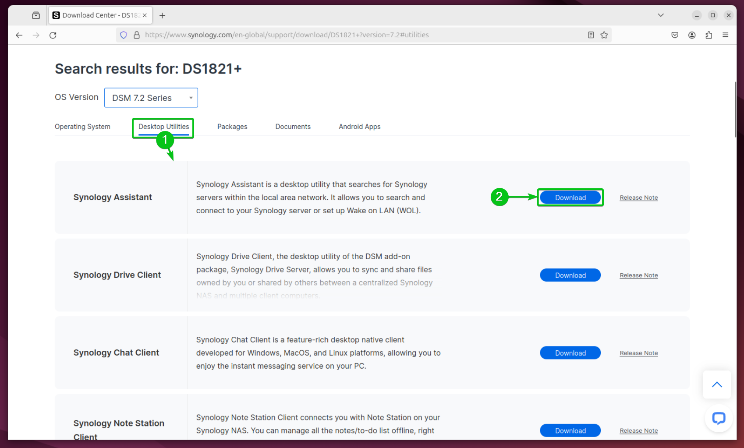Select the Desktop Utilities tab
Image resolution: width=744 pixels, height=448 pixels.
(164, 127)
